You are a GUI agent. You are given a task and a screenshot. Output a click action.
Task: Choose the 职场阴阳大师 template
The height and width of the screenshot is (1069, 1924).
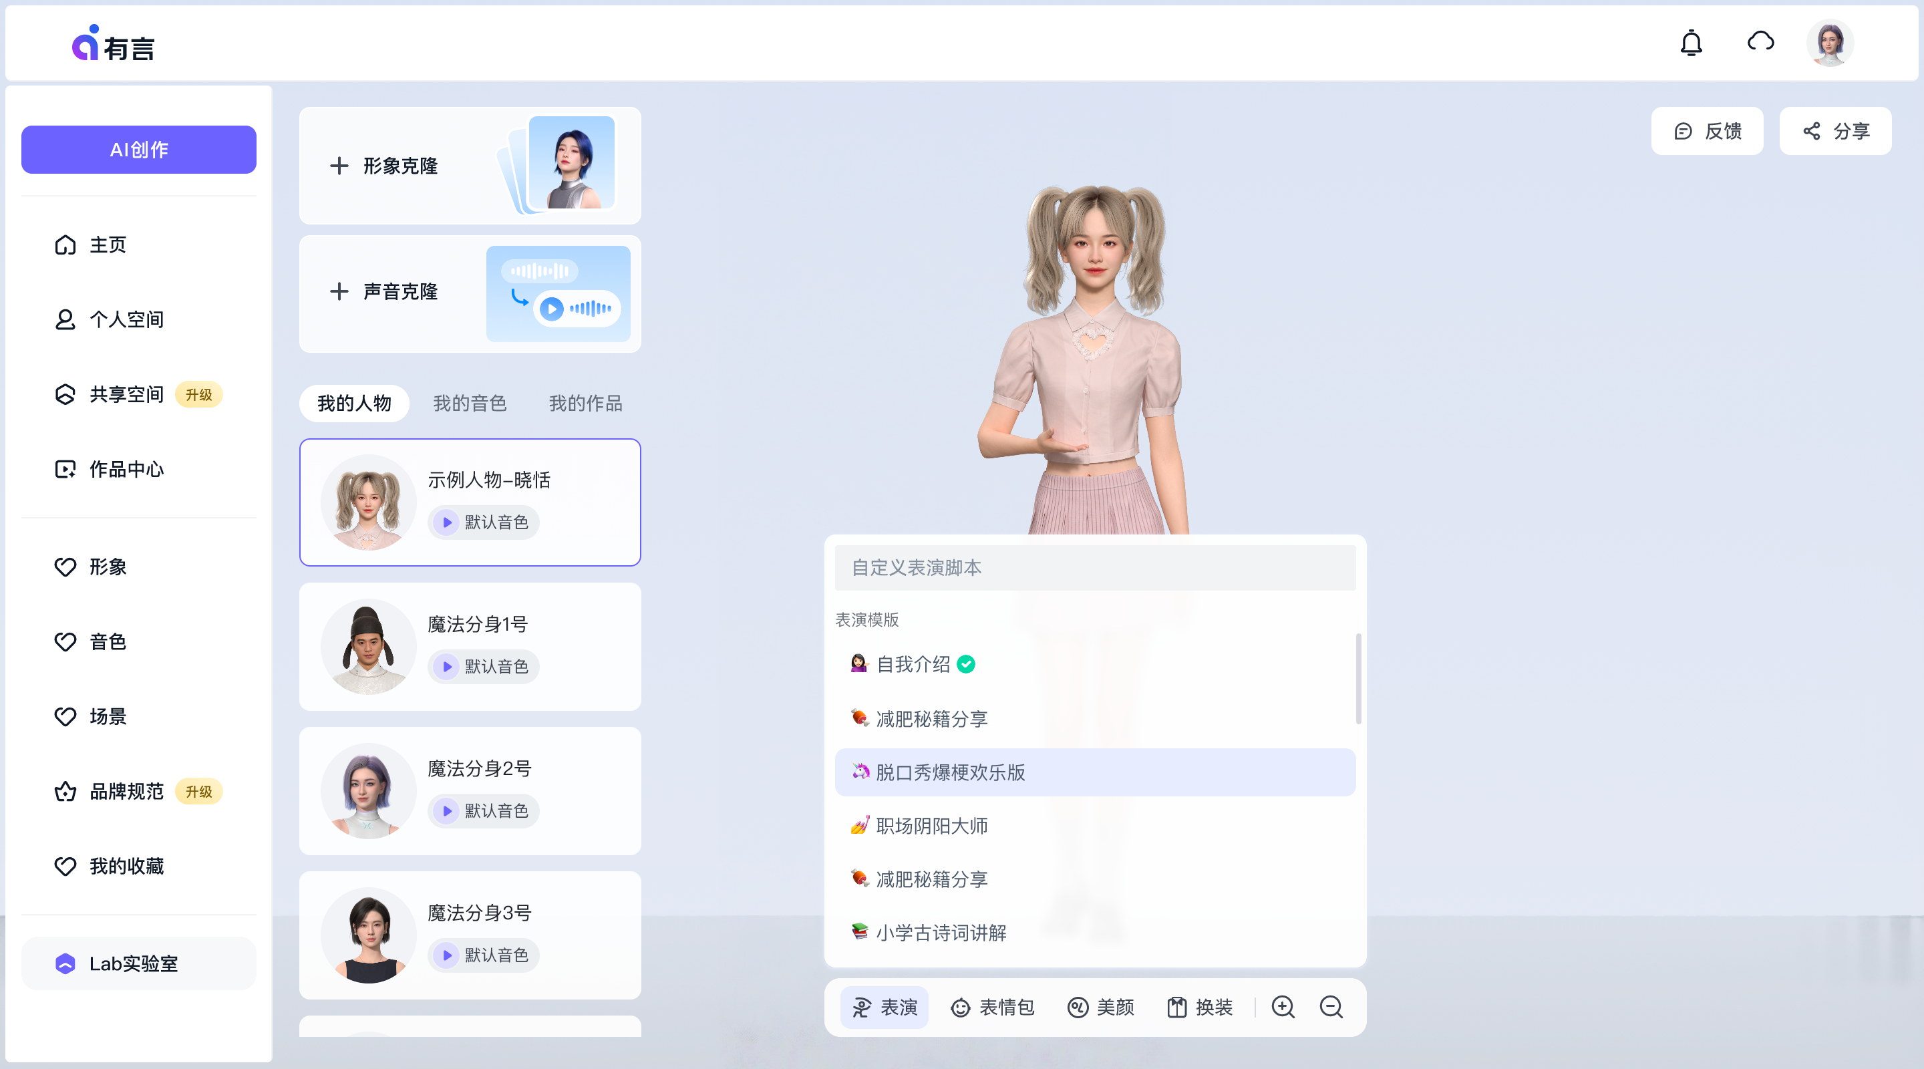tap(931, 825)
